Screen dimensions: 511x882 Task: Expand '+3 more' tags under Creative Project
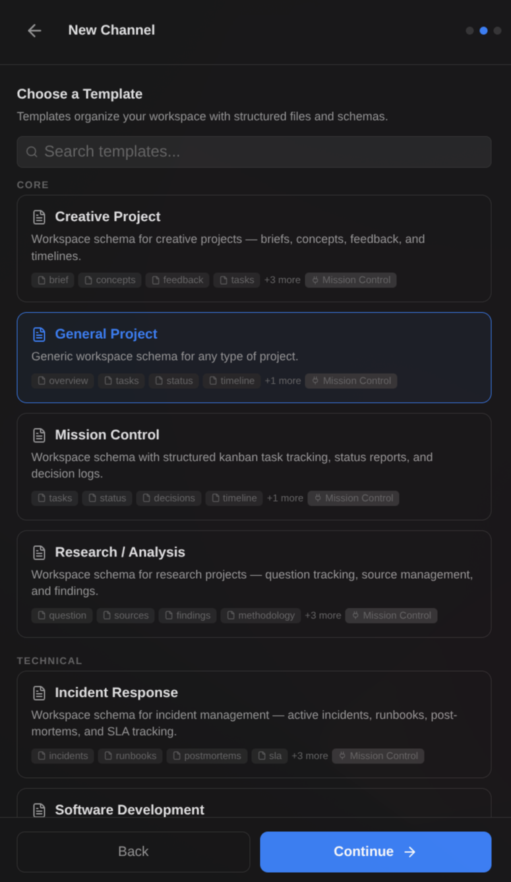click(282, 279)
